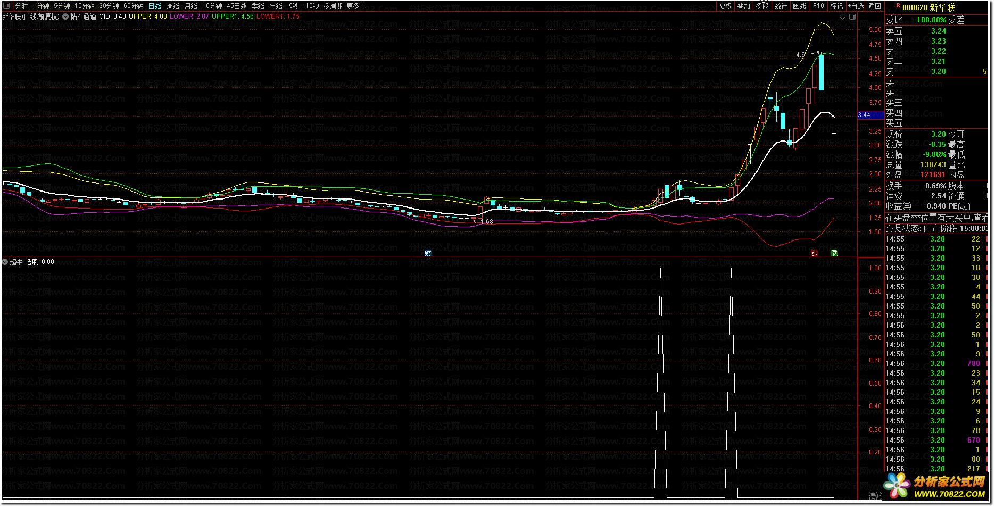Click the MID: 3.48 indicator value
This screenshot has height=507, width=995.
coord(113,16)
